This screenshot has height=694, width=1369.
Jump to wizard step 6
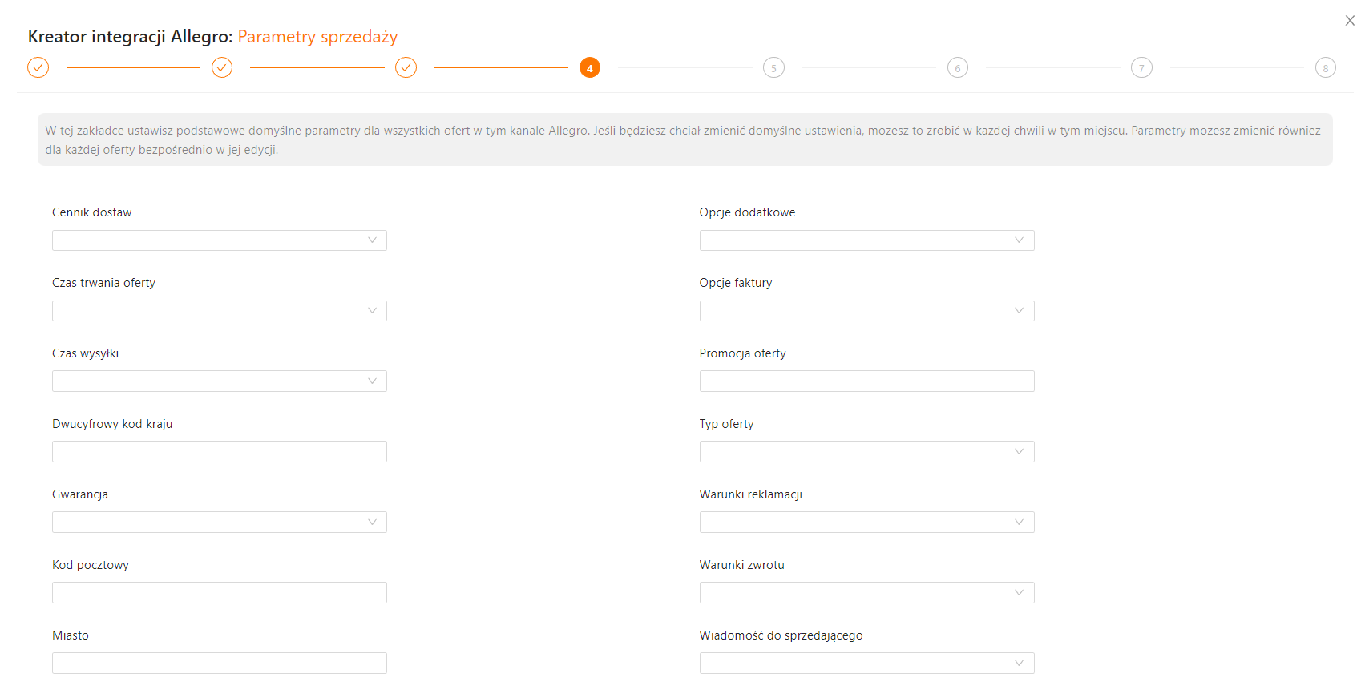point(958,68)
